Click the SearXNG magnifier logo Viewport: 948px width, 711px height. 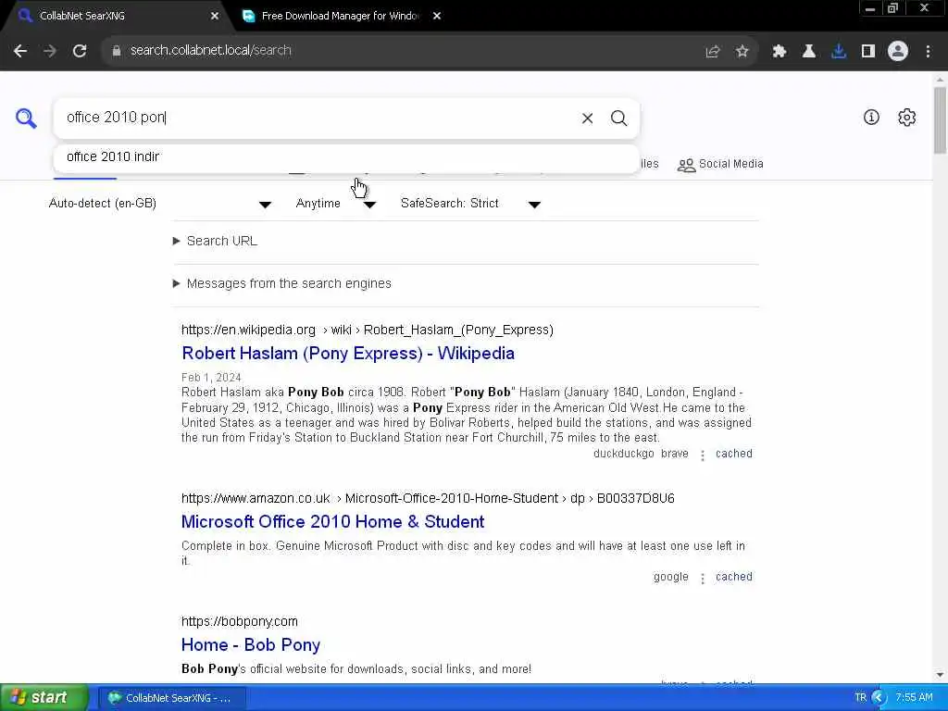[26, 118]
